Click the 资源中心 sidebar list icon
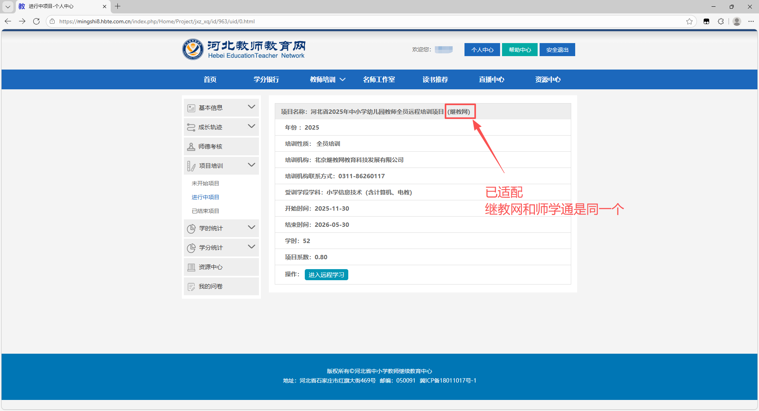 tap(191, 267)
